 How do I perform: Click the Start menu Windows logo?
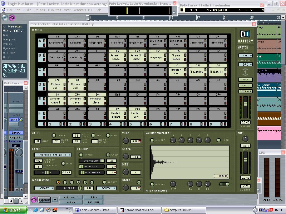(5, 210)
